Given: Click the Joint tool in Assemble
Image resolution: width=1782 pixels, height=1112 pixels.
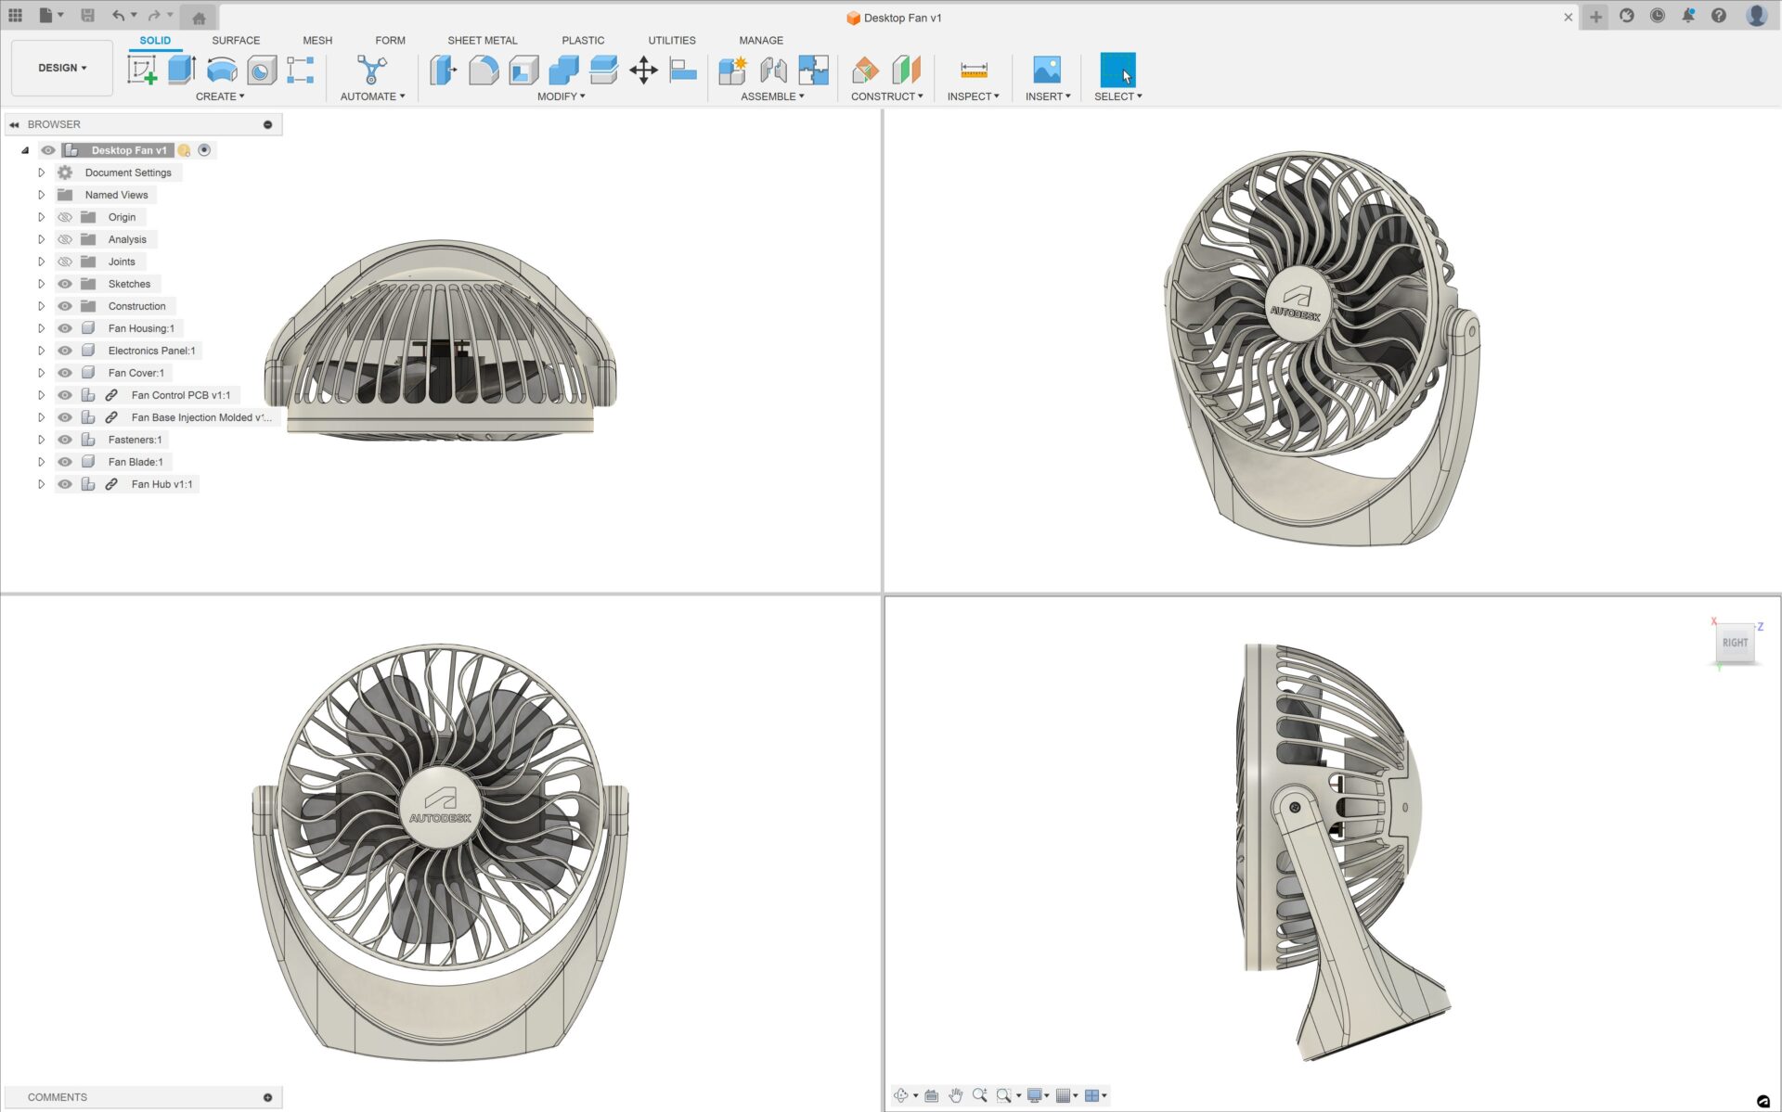Looking at the screenshot, I should pyautogui.click(x=773, y=70).
